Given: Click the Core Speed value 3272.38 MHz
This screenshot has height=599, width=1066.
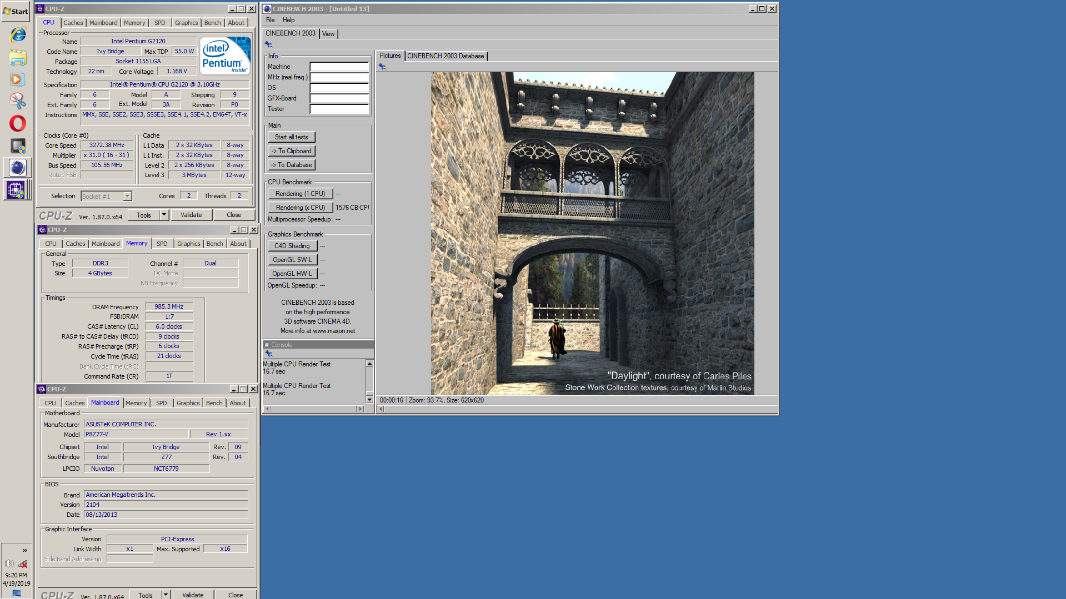Looking at the screenshot, I should [107, 145].
